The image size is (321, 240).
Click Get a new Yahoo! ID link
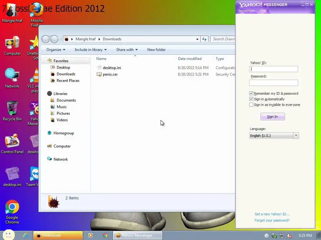(272, 214)
